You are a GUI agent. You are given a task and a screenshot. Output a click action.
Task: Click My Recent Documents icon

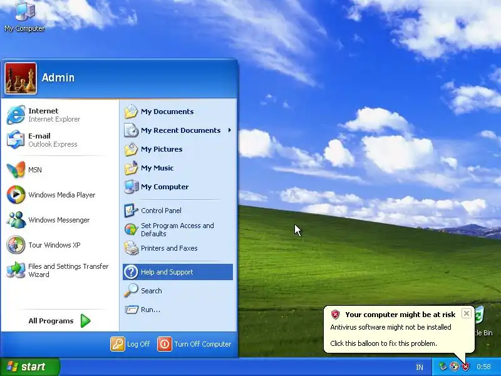pyautogui.click(x=131, y=130)
